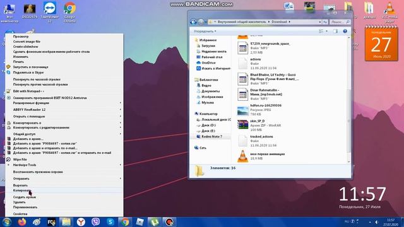Open Viber from the taskbar
This screenshot has width=404, height=227.
95,222
